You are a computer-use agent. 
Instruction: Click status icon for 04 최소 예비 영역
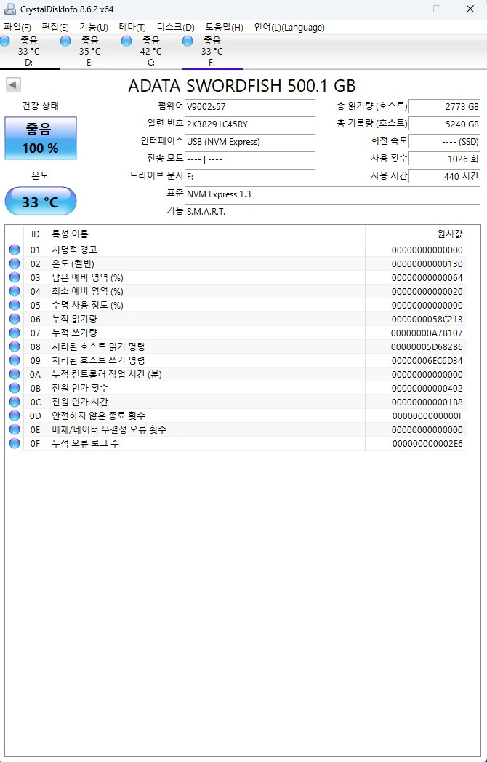(x=15, y=291)
